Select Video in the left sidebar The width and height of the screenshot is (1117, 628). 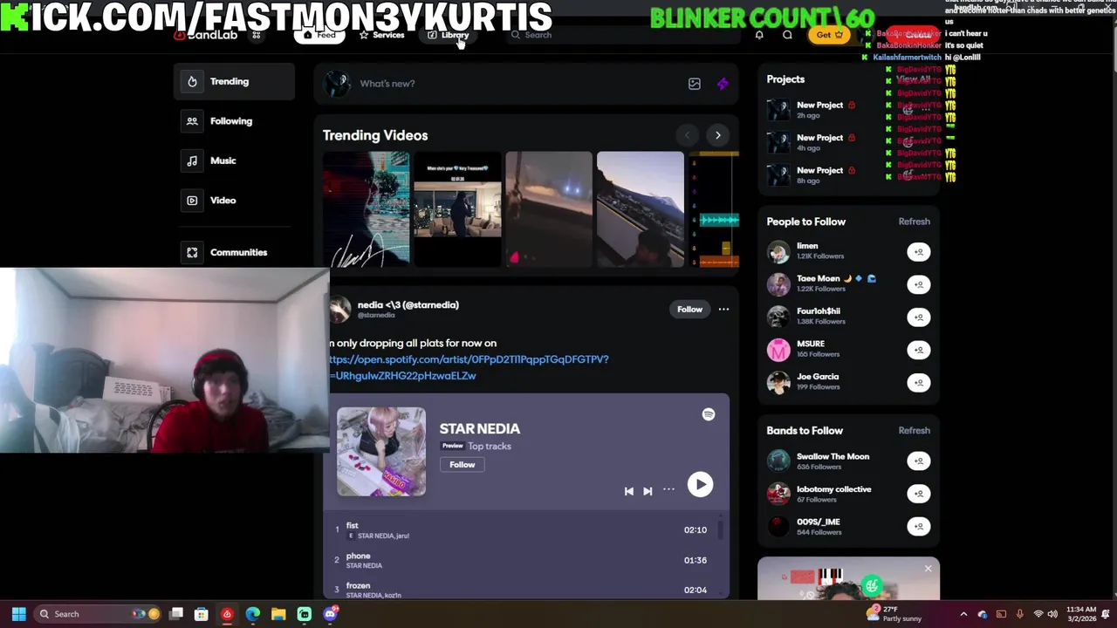pyautogui.click(x=234, y=201)
